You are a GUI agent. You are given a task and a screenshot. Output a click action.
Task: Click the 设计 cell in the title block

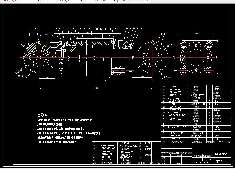point(163,155)
